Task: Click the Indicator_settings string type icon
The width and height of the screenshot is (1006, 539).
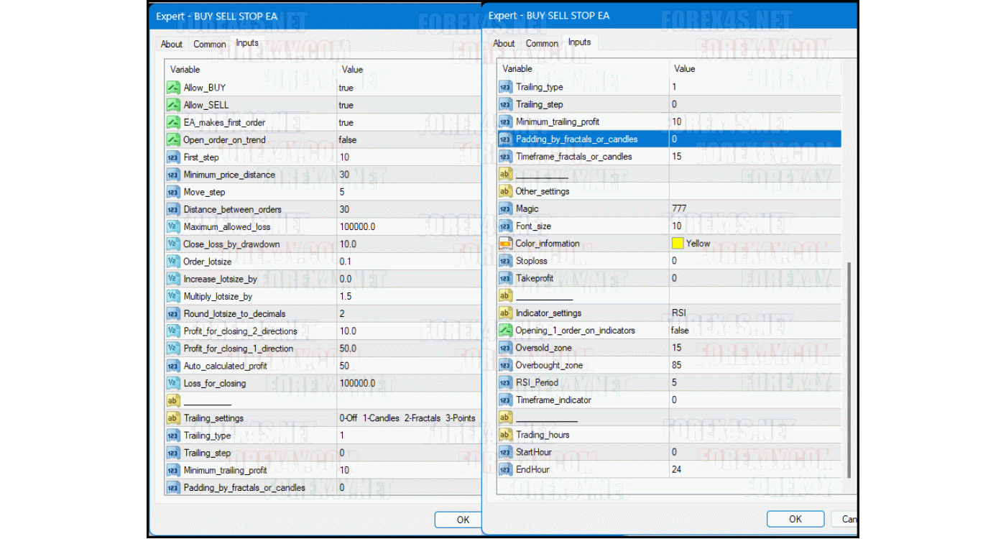Action: click(505, 313)
